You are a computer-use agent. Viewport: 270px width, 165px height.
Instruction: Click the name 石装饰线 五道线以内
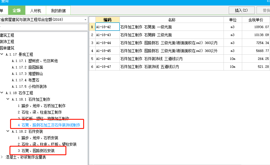coord(150,67)
